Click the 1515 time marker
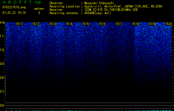 coord(86,24)
